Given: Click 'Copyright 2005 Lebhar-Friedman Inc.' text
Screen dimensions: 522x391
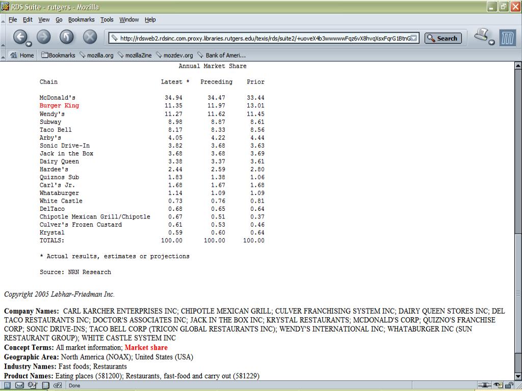Looking at the screenshot, I should [x=59, y=294].
